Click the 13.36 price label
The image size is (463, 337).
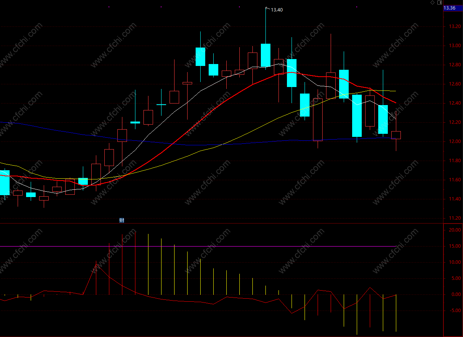point(450,8)
